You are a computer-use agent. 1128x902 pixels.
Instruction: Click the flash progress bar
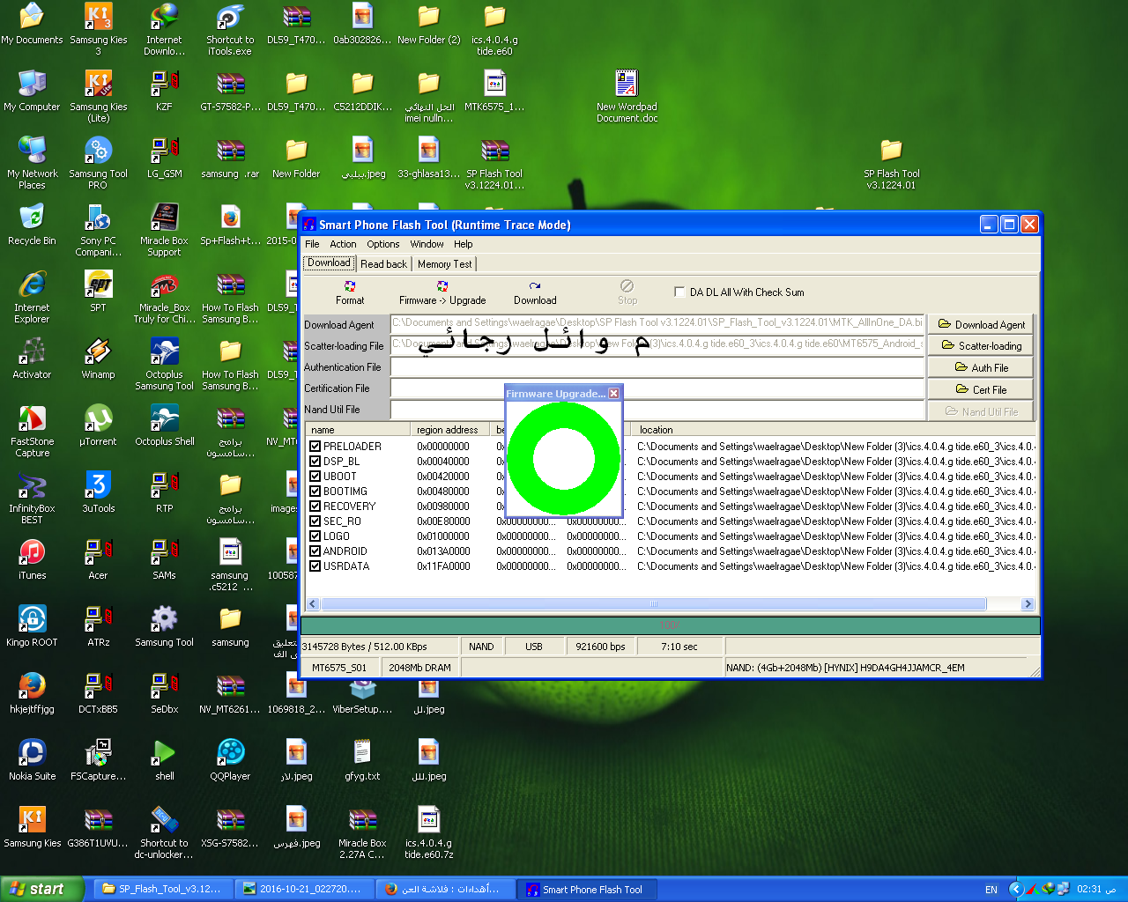(x=670, y=625)
